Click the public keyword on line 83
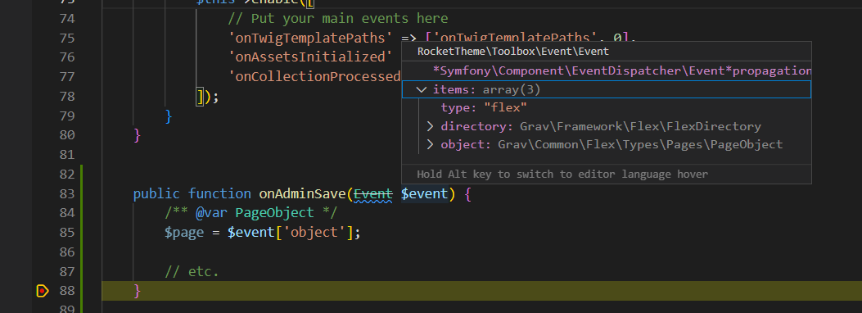This screenshot has width=862, height=313. click(x=156, y=193)
